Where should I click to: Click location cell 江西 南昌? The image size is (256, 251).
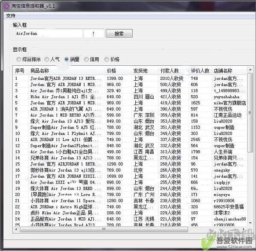[x=144, y=152]
